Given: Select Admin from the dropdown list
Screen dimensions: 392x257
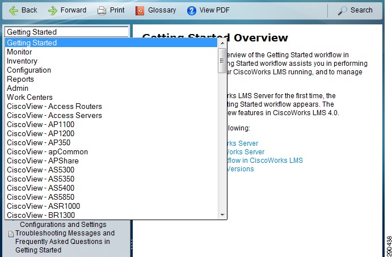Looking at the screenshot, I should click(111, 88).
